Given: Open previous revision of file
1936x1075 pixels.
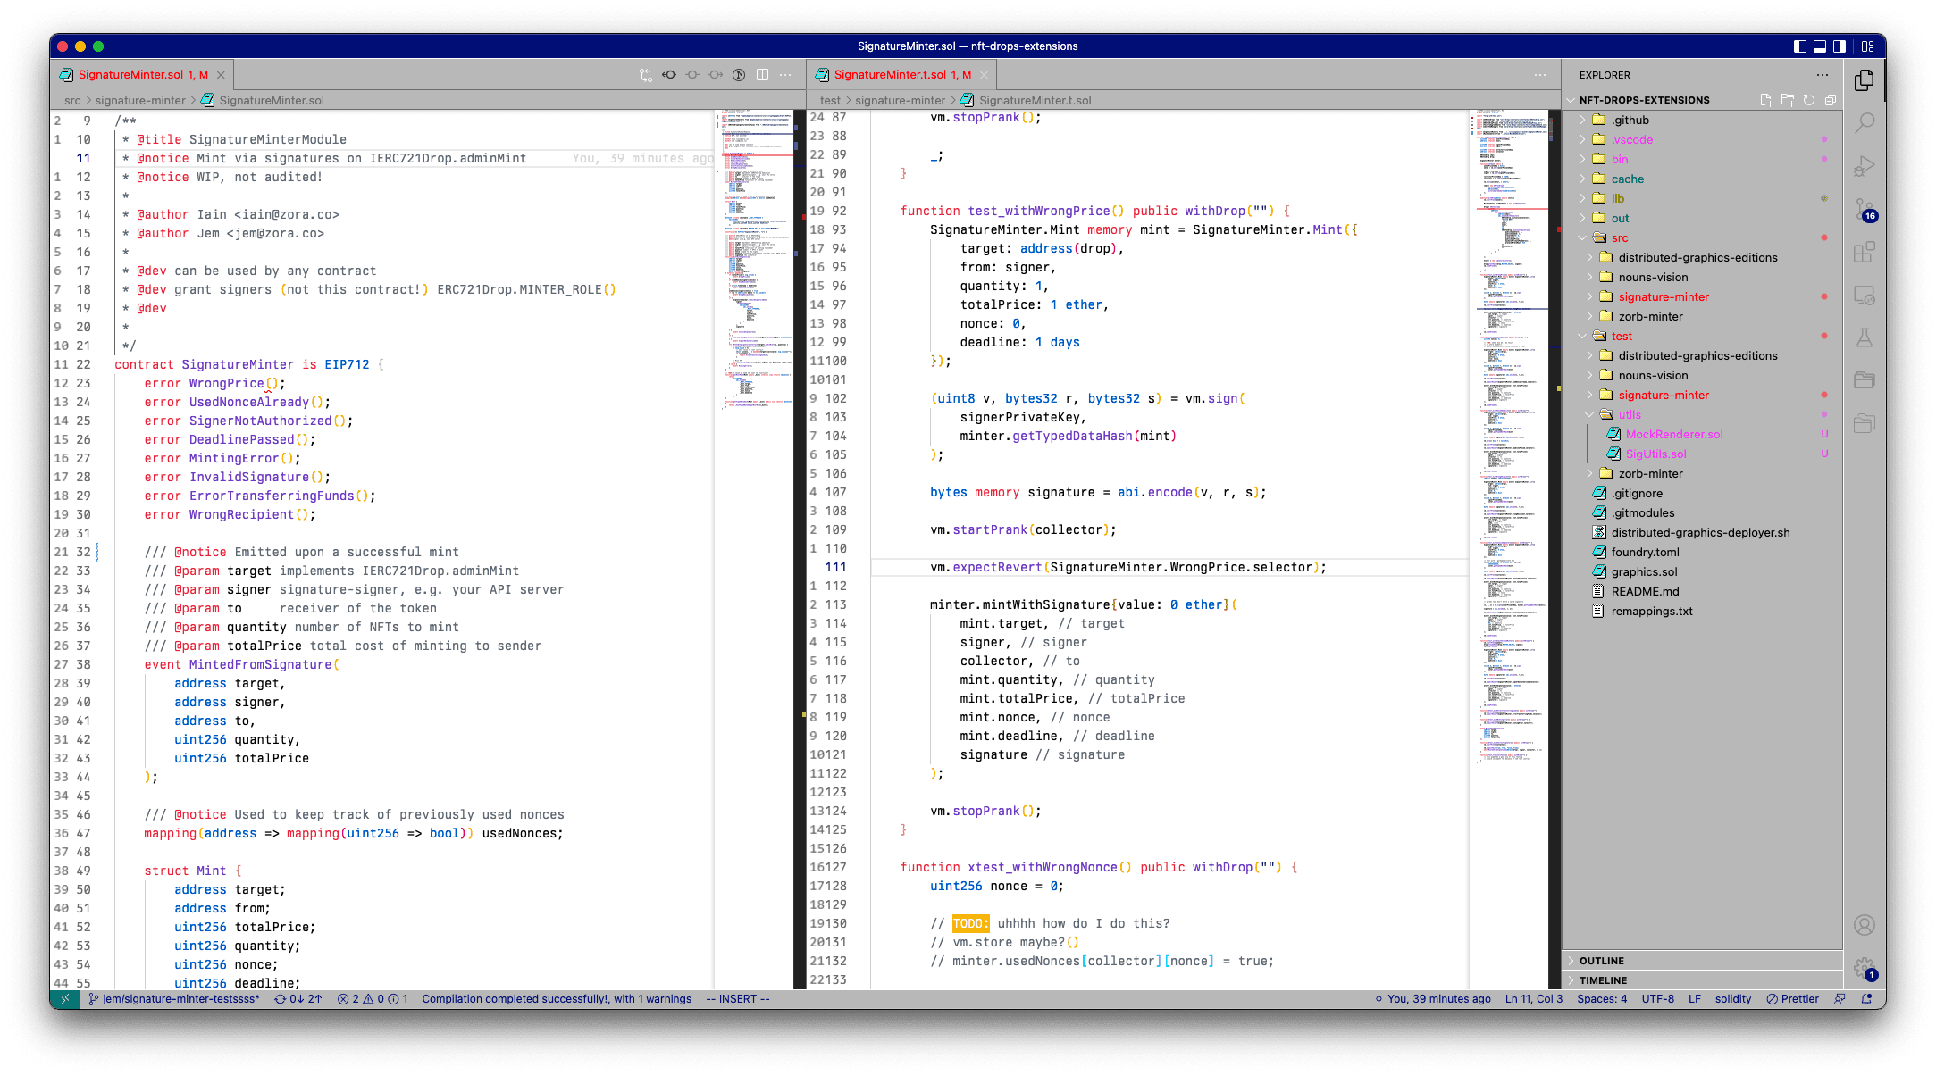Looking at the screenshot, I should [669, 75].
